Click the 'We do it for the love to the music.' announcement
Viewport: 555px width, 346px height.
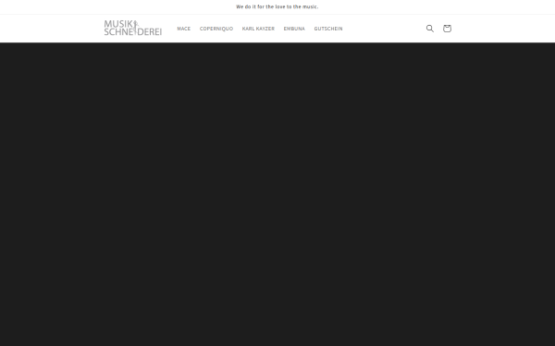point(277,6)
